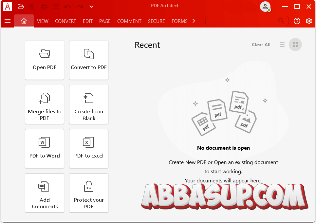The width and height of the screenshot is (316, 223).
Task: Click the Redo arrow icon
Action: 80,7
